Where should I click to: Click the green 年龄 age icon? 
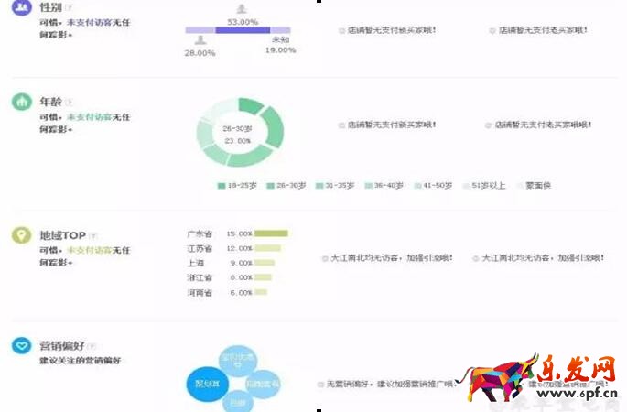[x=21, y=102]
